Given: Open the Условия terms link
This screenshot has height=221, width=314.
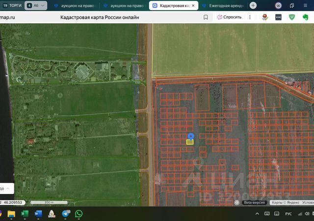Looking at the screenshot, I should pos(308,202).
